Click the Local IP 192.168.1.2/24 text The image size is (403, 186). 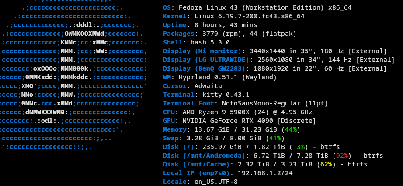[265, 173]
